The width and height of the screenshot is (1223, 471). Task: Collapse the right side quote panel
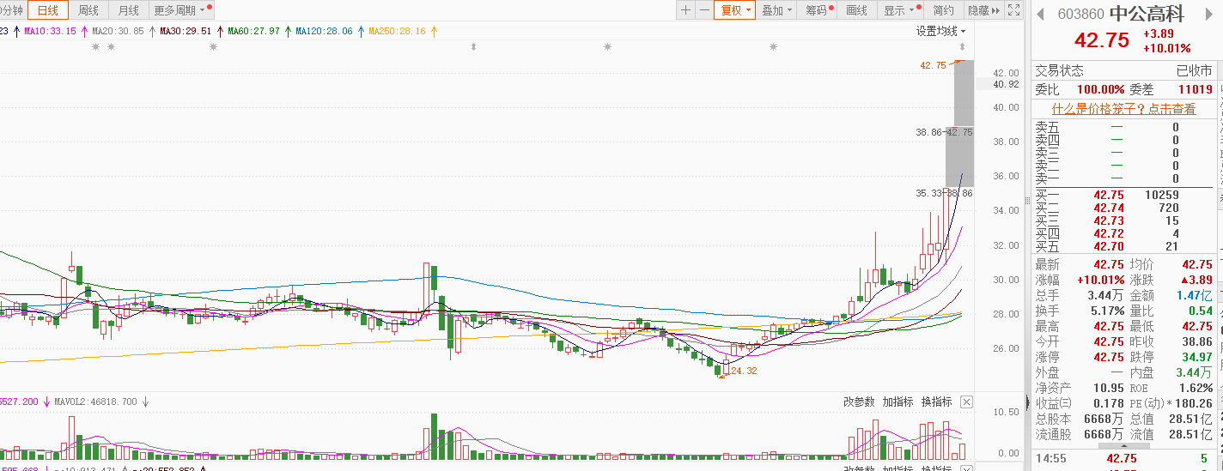click(1027, 403)
